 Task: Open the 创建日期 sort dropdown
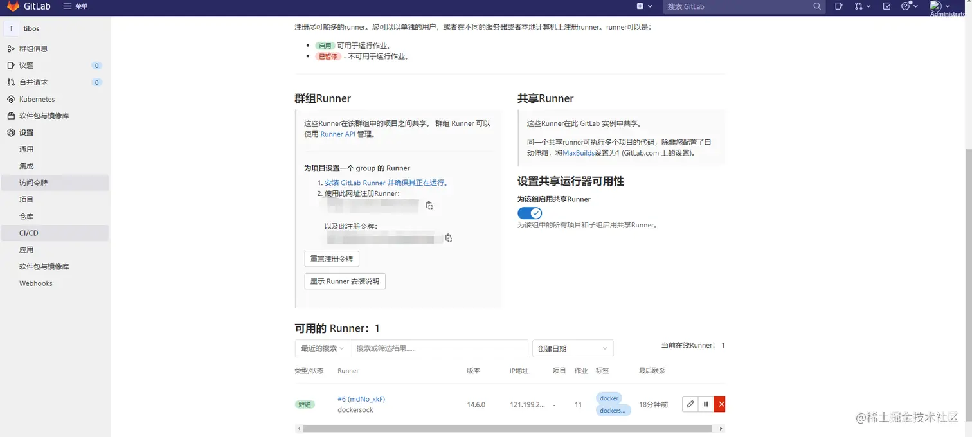(573, 348)
